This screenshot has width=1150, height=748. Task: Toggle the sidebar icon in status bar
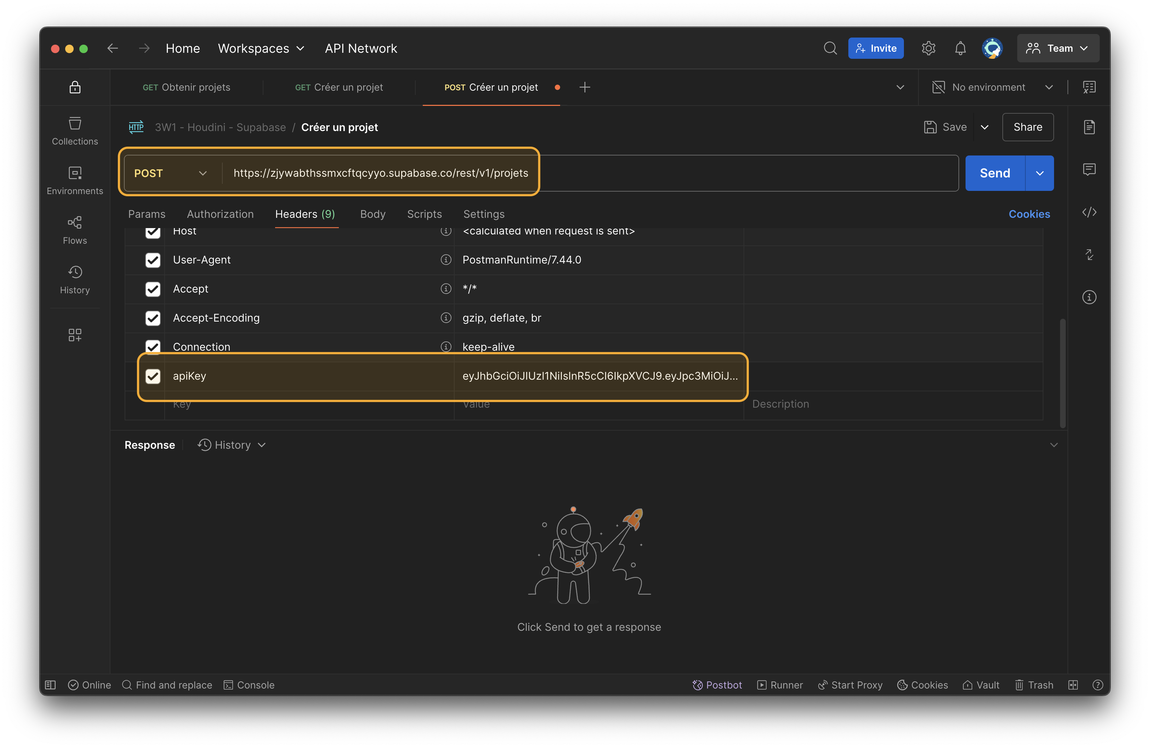click(x=50, y=685)
